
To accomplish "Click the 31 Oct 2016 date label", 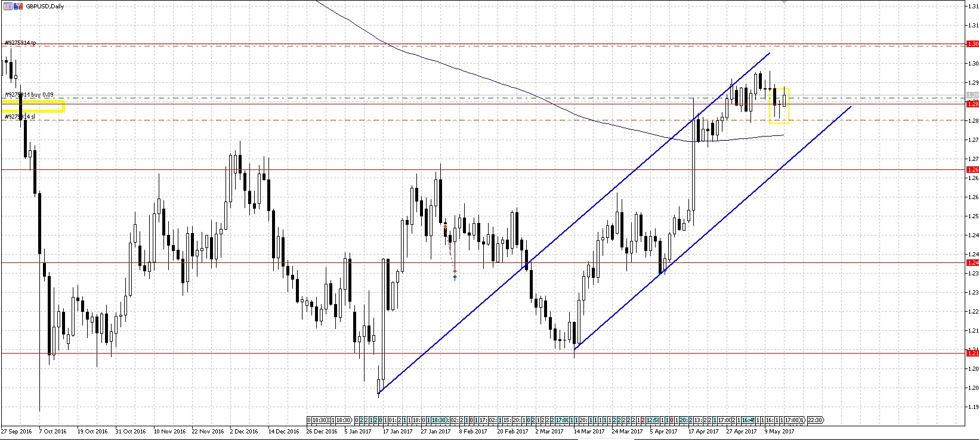I will click(130, 431).
